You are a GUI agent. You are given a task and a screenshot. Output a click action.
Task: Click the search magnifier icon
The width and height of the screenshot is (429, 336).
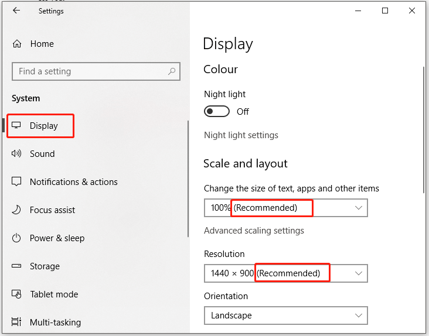pyautogui.click(x=172, y=71)
